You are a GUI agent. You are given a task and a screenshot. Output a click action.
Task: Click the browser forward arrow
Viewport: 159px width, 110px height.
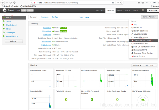click(x=7, y=3)
